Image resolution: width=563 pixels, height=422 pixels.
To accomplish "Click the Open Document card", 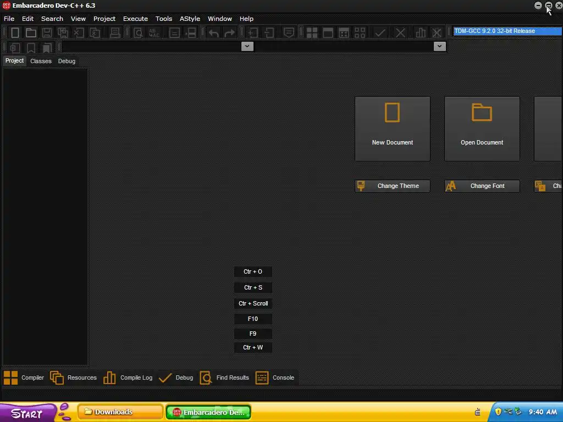I will pos(482,129).
